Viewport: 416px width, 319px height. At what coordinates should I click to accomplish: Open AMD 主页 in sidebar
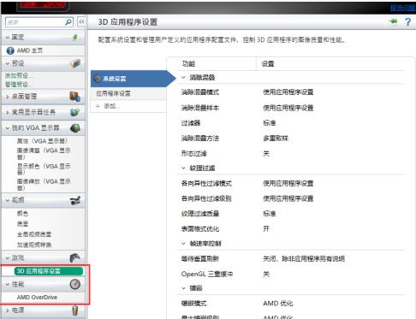coord(30,50)
